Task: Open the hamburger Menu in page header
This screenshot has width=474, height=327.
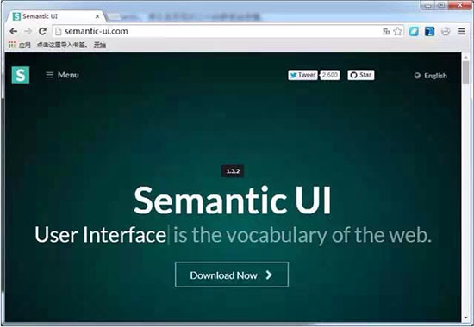Action: (x=62, y=75)
